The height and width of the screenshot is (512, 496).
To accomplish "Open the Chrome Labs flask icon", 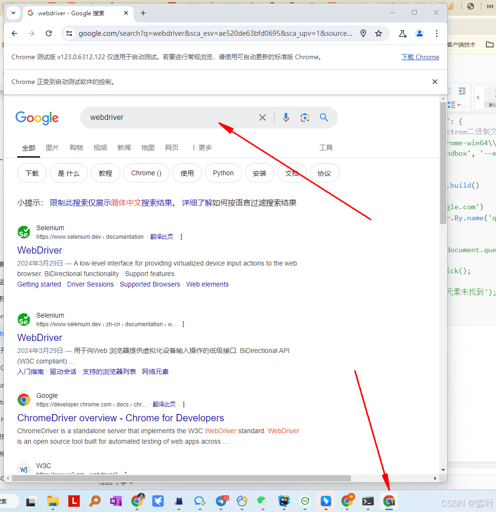I will point(402,33).
